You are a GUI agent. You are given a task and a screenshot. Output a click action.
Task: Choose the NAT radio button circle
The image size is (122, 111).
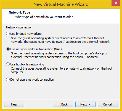[8, 49]
